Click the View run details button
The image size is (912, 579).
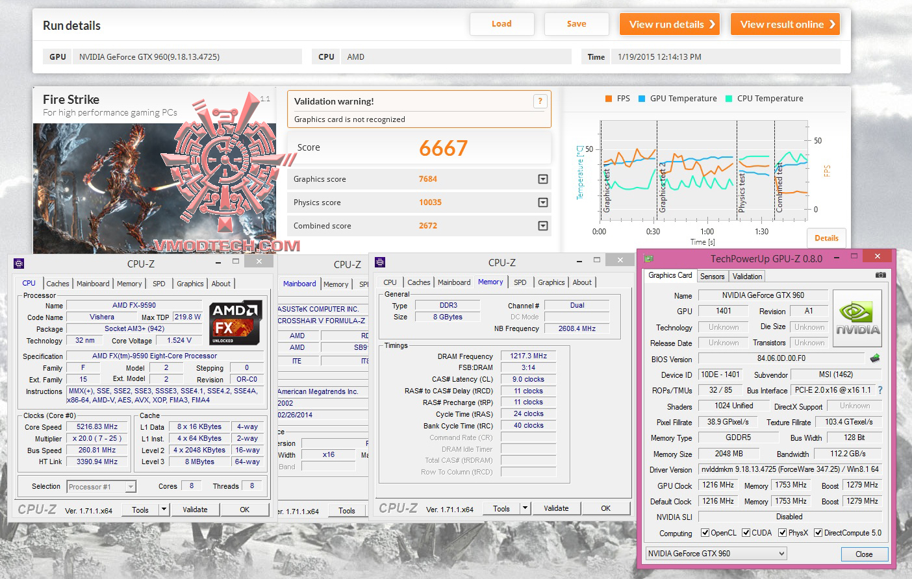tap(670, 24)
